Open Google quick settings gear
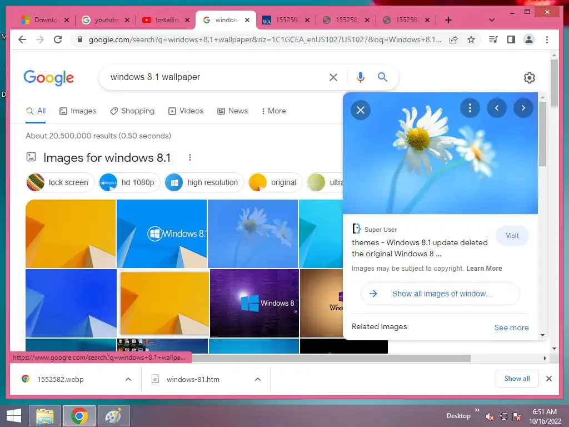The image size is (569, 427). coord(530,78)
